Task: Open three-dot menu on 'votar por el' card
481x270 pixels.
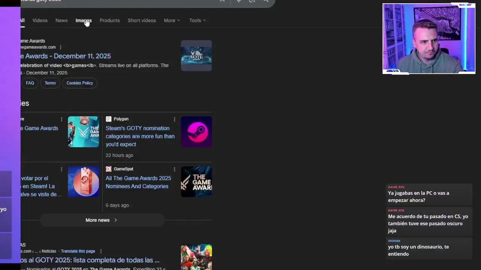Action: tap(62, 169)
